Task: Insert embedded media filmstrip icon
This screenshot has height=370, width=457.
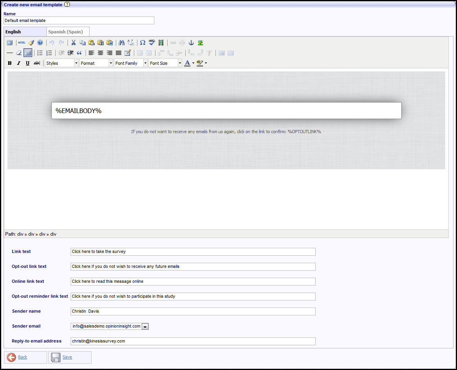Action: [x=161, y=42]
